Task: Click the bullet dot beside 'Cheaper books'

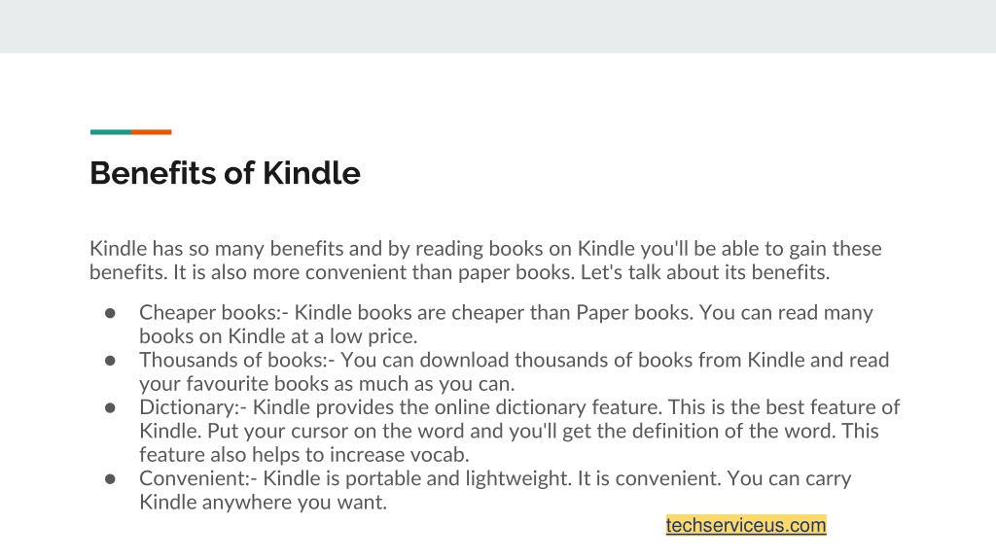Action: point(110,313)
